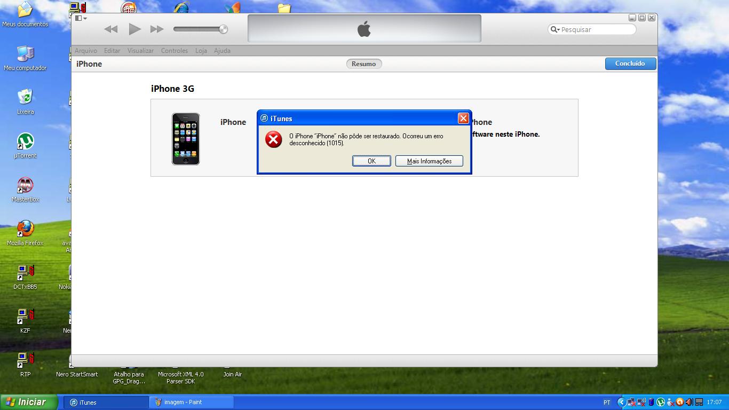Click the Nero StartSmart desktop label
This screenshot has width=729, height=410.
(x=77, y=374)
